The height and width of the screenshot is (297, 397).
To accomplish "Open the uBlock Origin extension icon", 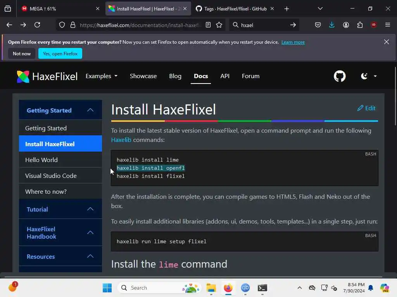I will (x=374, y=24).
